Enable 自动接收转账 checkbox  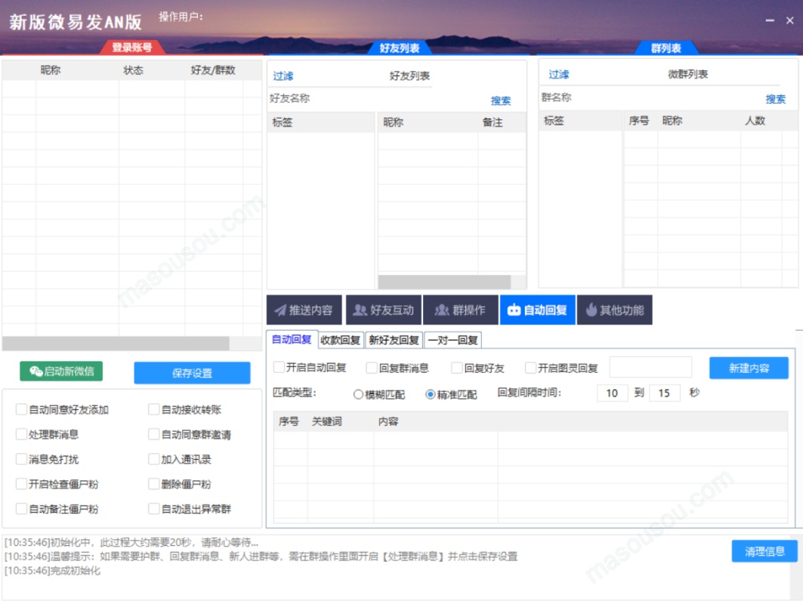coord(153,409)
